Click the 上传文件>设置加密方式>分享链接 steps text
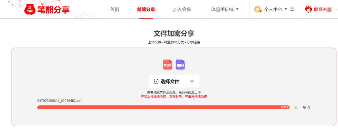338x130 pixels. click(x=174, y=42)
